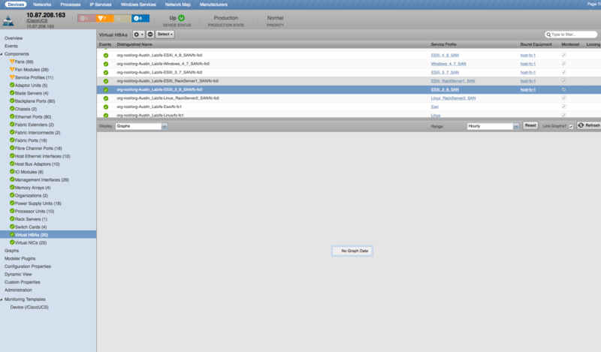This screenshot has width=601, height=352.
Task: Select Virtual HBAs (20) in components
Action: click(x=48, y=235)
